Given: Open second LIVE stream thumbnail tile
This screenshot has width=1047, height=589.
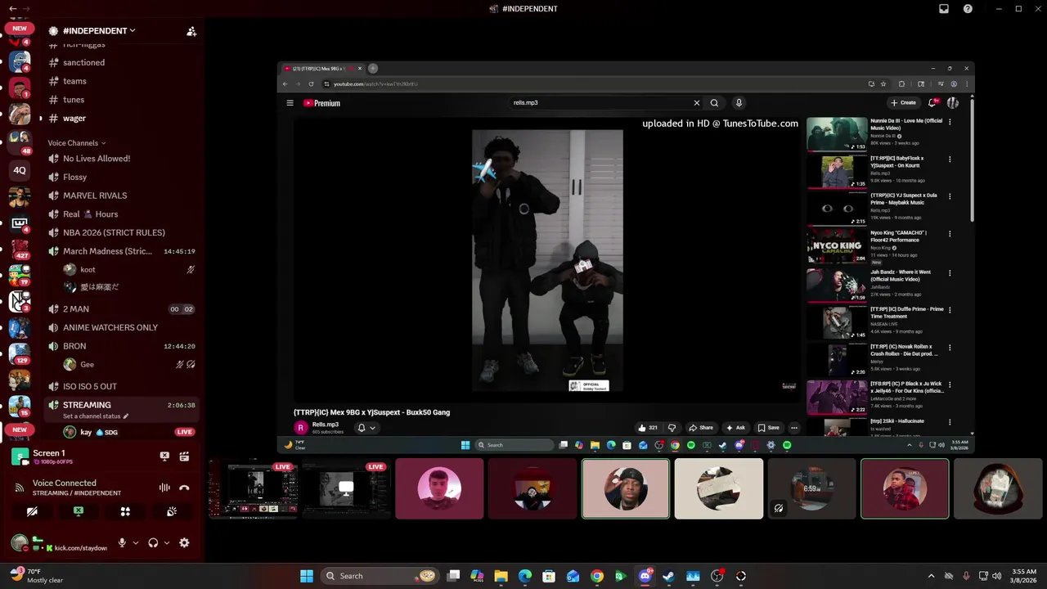Looking at the screenshot, I should [x=346, y=489].
